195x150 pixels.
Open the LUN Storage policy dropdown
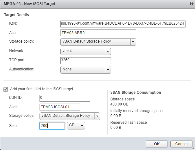point(70,116)
